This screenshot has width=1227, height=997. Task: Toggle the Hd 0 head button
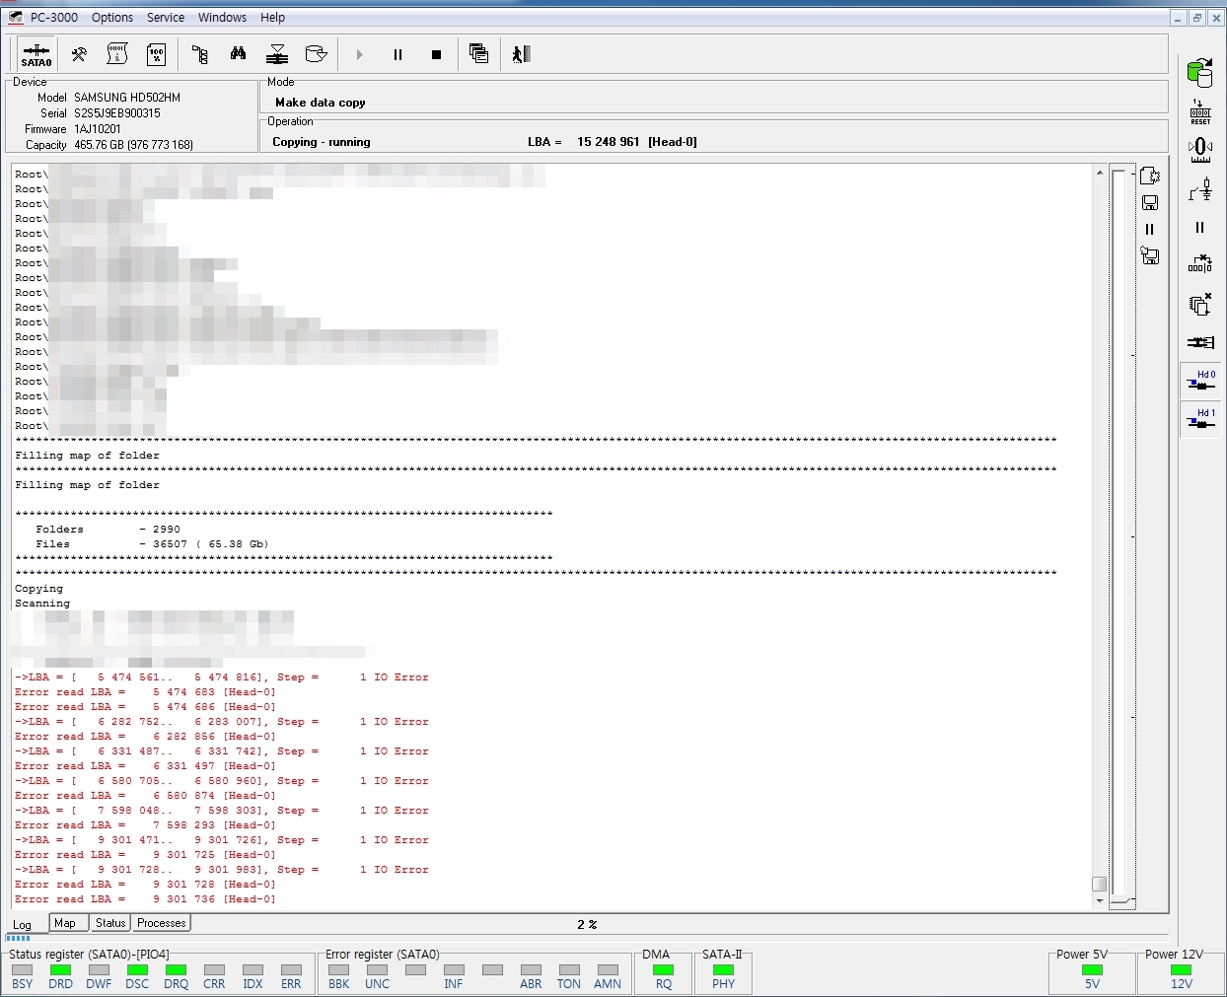[1200, 381]
